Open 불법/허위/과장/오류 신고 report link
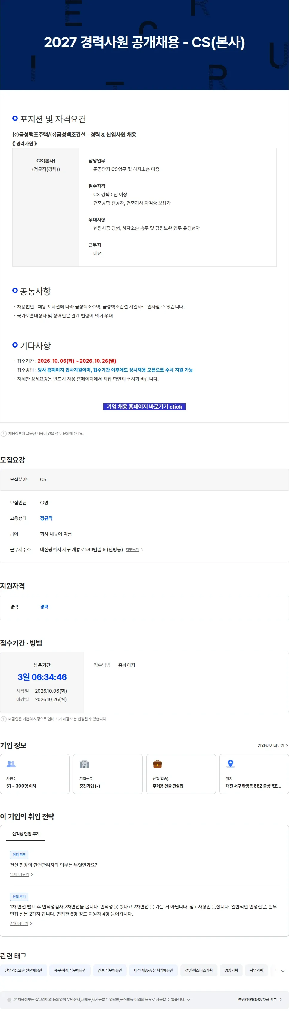Viewport: 289px width, 1015px height. coord(257,1000)
